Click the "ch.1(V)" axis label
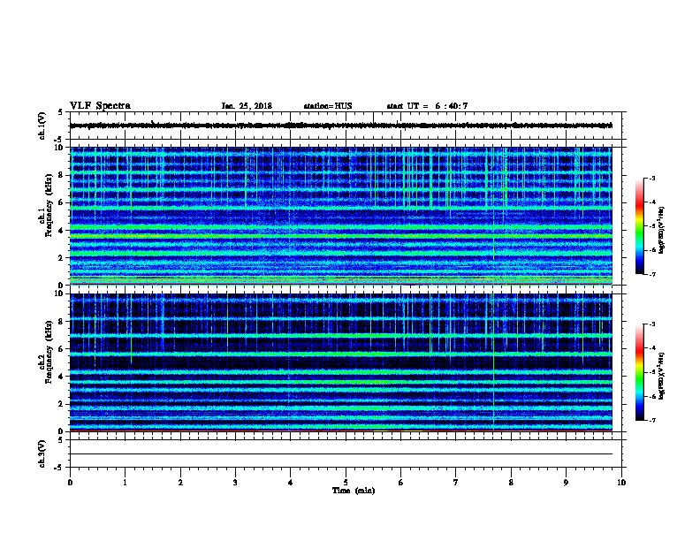Screen dimensions: 700x541 (x=42, y=126)
